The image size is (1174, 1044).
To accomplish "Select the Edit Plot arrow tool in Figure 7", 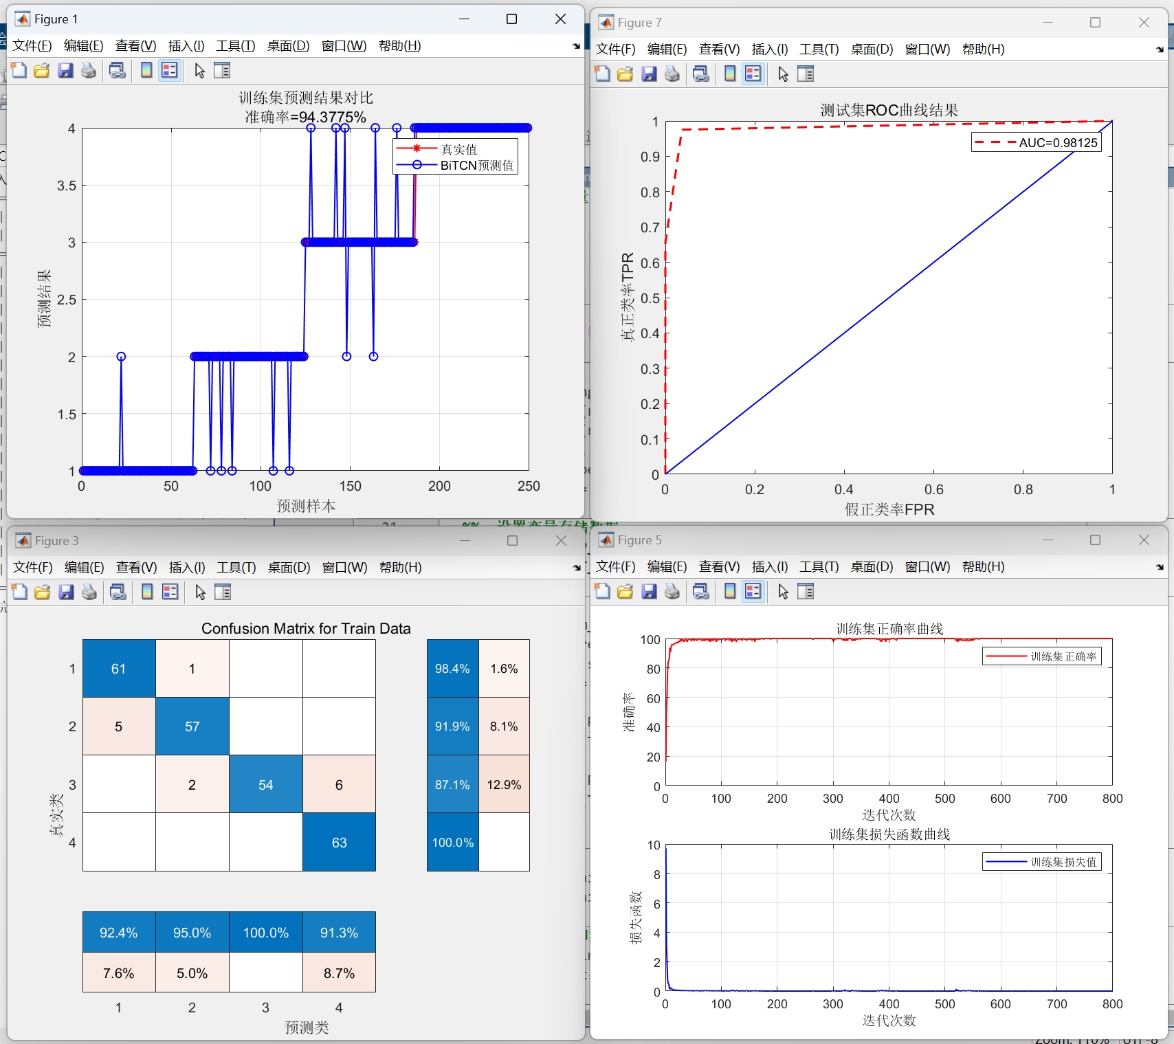I will pos(782,74).
